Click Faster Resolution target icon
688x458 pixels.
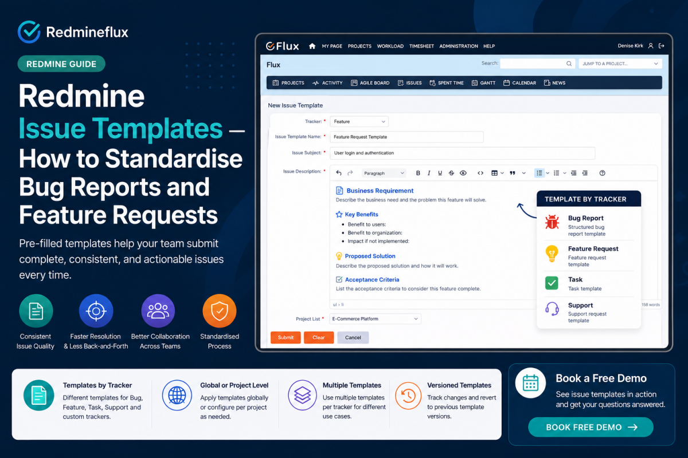(96, 311)
